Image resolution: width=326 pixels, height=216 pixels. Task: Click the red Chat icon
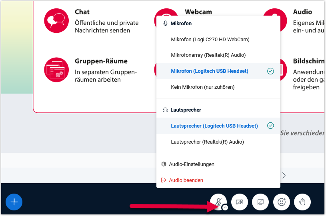pyautogui.click(x=56, y=19)
